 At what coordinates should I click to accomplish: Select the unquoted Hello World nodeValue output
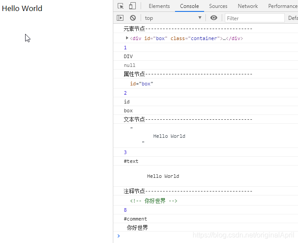[163, 176]
